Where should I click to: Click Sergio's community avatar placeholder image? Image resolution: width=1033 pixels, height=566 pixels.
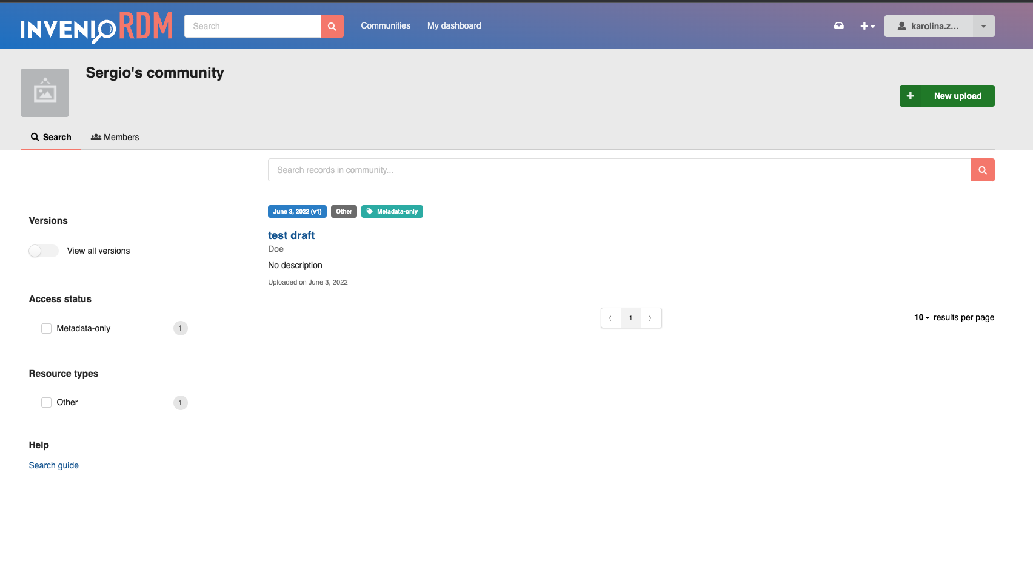(44, 92)
